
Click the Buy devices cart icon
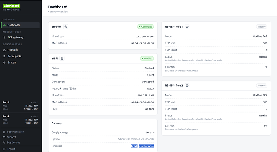[4, 142]
